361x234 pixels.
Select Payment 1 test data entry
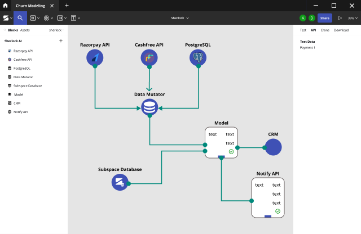click(x=307, y=48)
